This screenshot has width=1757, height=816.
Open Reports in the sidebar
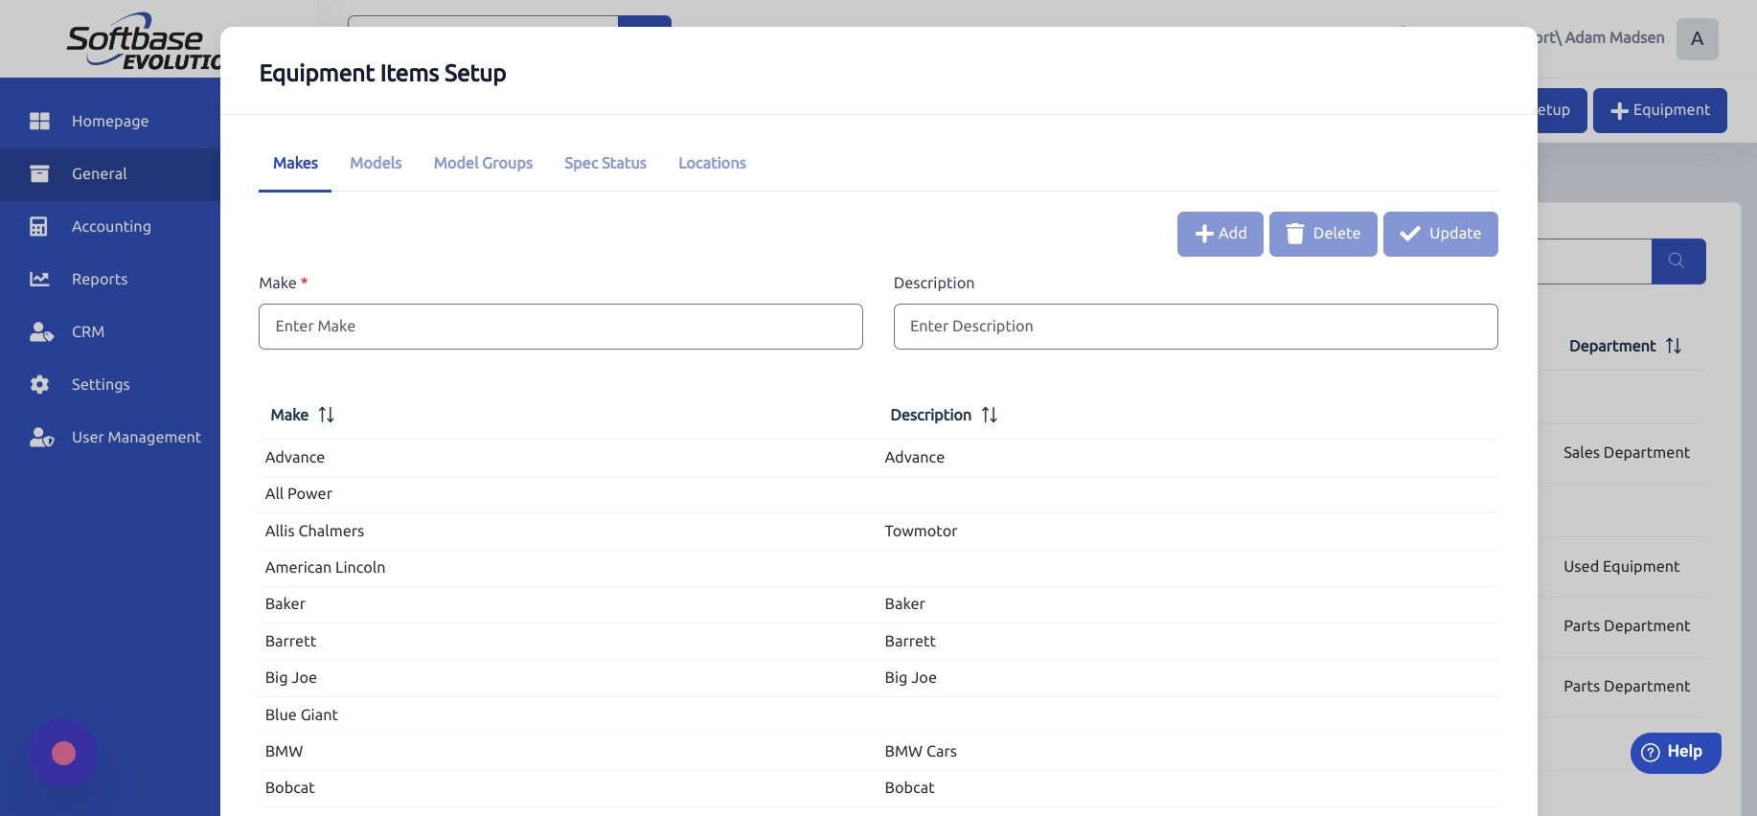click(110, 279)
